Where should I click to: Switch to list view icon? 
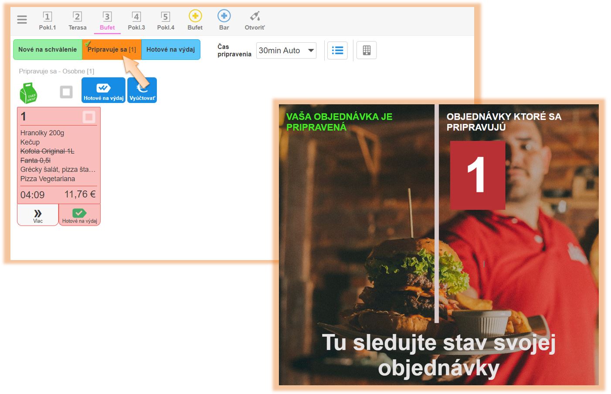[x=337, y=51]
